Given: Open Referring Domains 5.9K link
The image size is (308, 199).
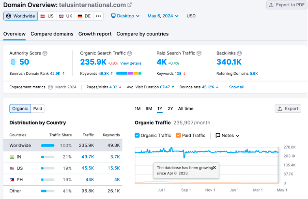Looking at the screenshot, I should pos(254,73).
